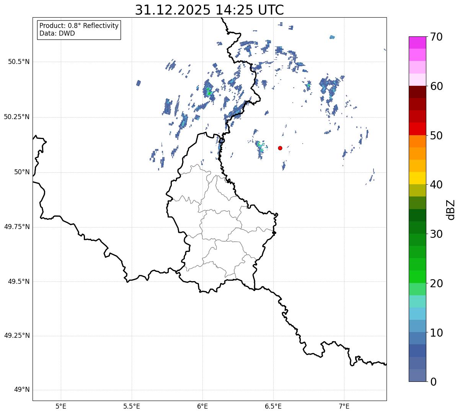Viewport: 460px width, 414px height.
Task: Click the 49.75°N latitude label
Action: click(17, 227)
